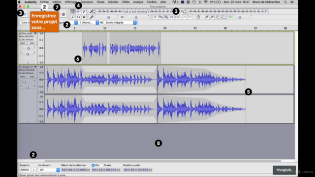
Task: Open the Apple menu
Action: coord(19,2)
